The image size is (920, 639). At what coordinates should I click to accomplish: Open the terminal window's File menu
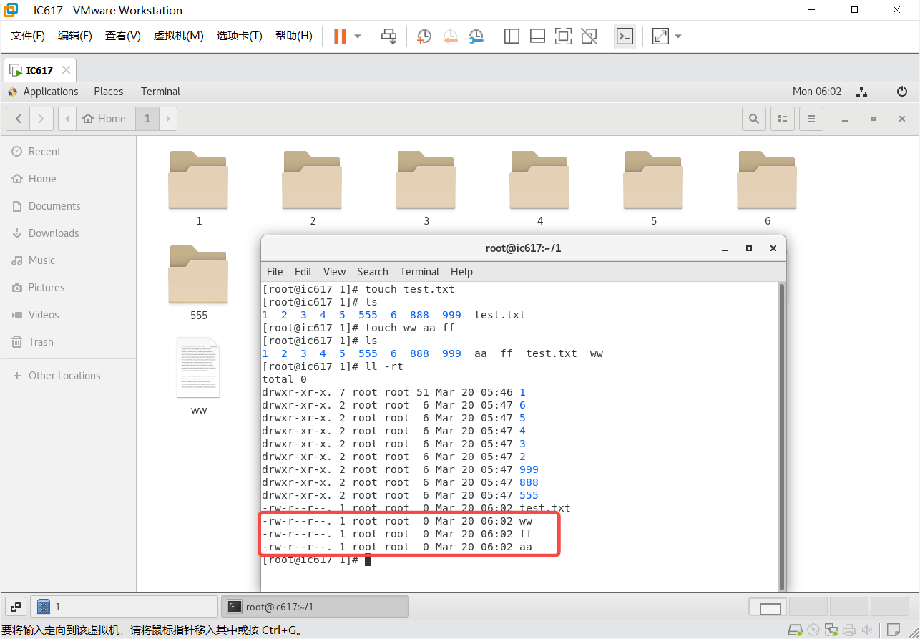[x=275, y=272]
